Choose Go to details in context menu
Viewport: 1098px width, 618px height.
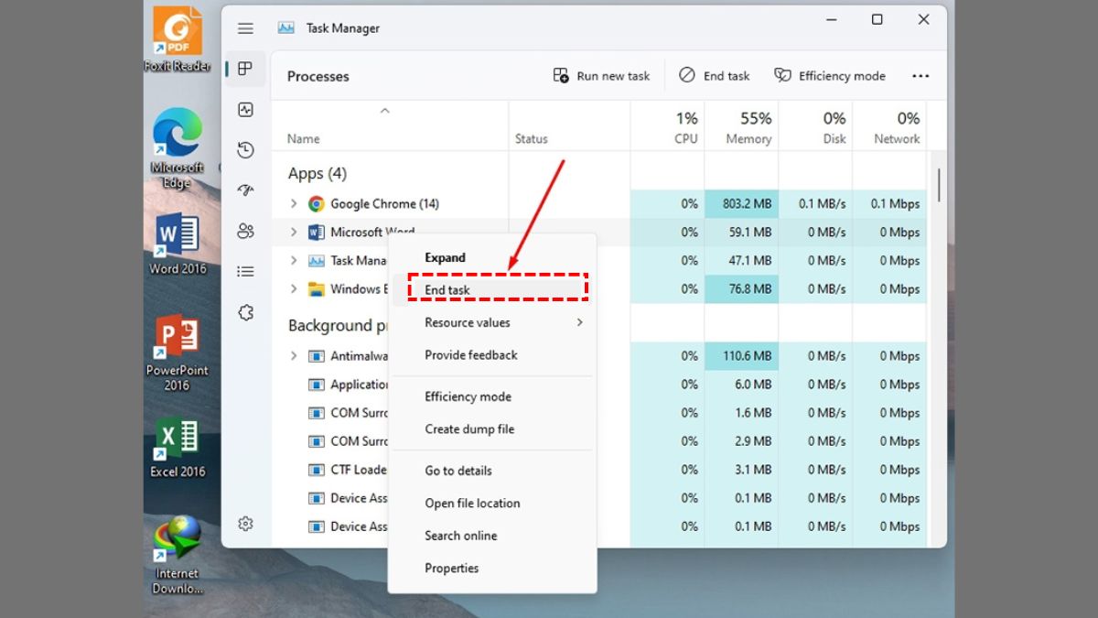(x=492, y=471)
